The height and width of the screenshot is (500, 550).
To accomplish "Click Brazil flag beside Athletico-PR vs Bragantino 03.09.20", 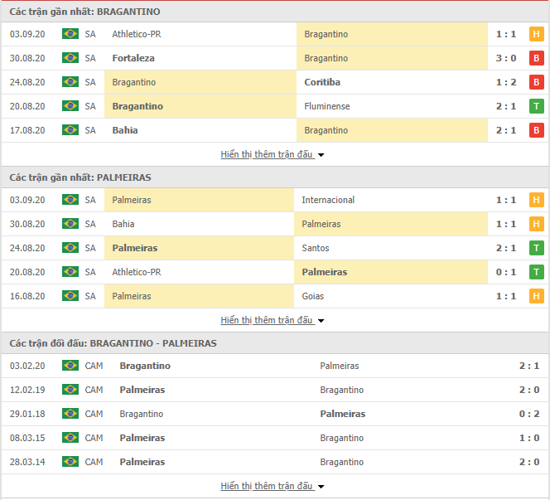I will pyautogui.click(x=70, y=34).
